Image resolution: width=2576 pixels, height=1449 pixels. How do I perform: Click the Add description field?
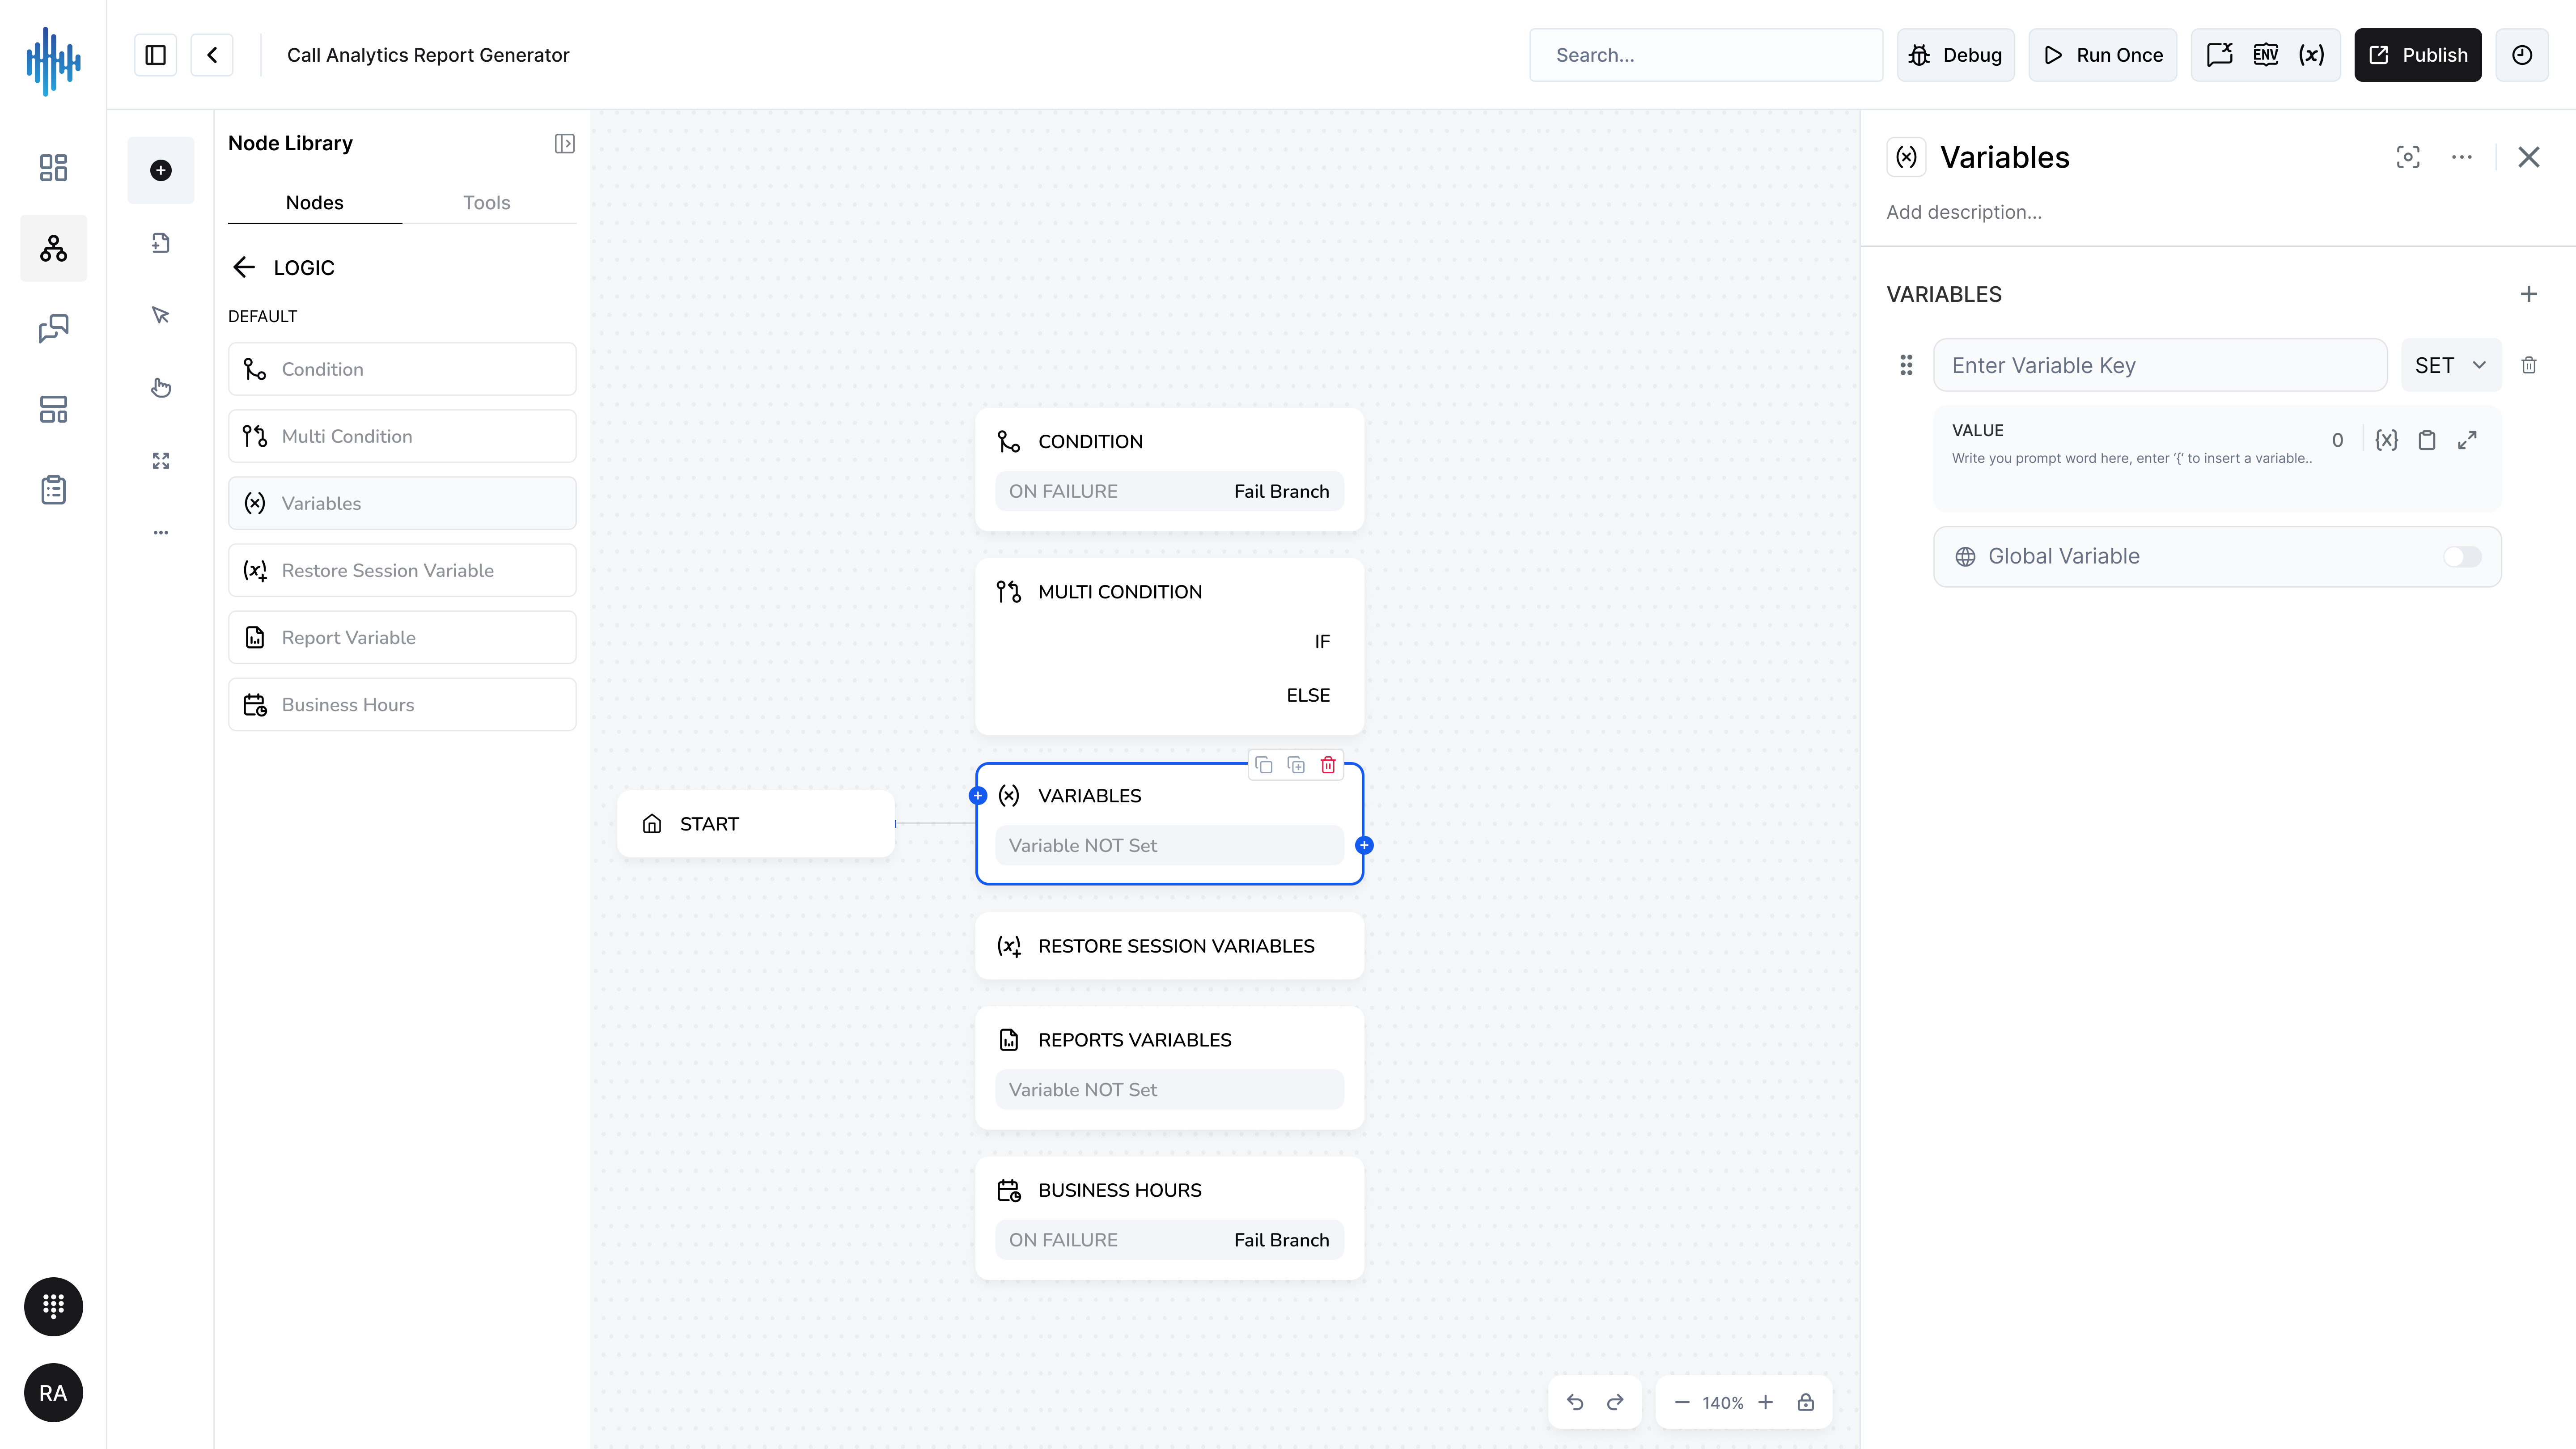1964,212
